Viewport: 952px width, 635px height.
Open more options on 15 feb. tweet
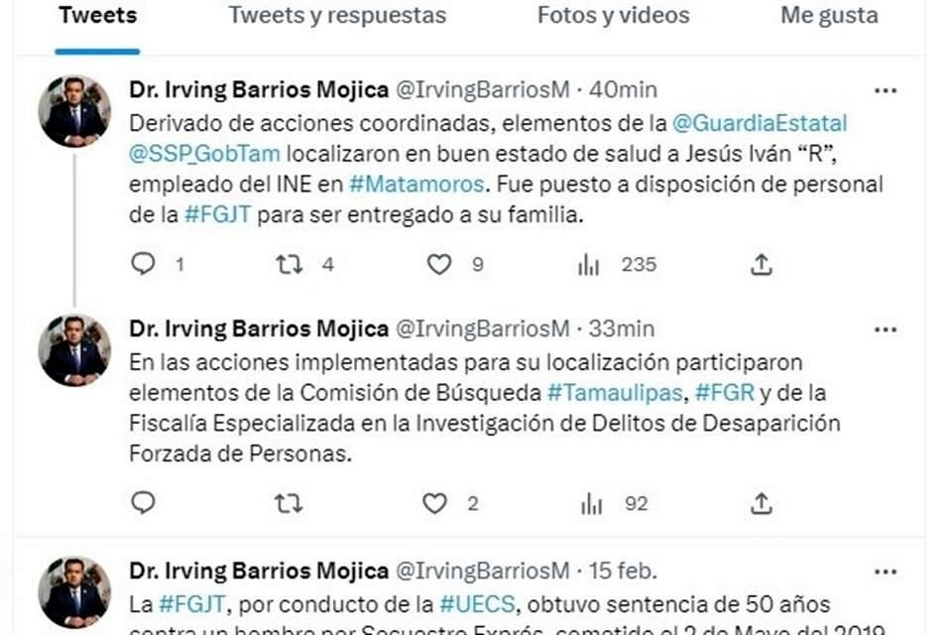(x=886, y=571)
